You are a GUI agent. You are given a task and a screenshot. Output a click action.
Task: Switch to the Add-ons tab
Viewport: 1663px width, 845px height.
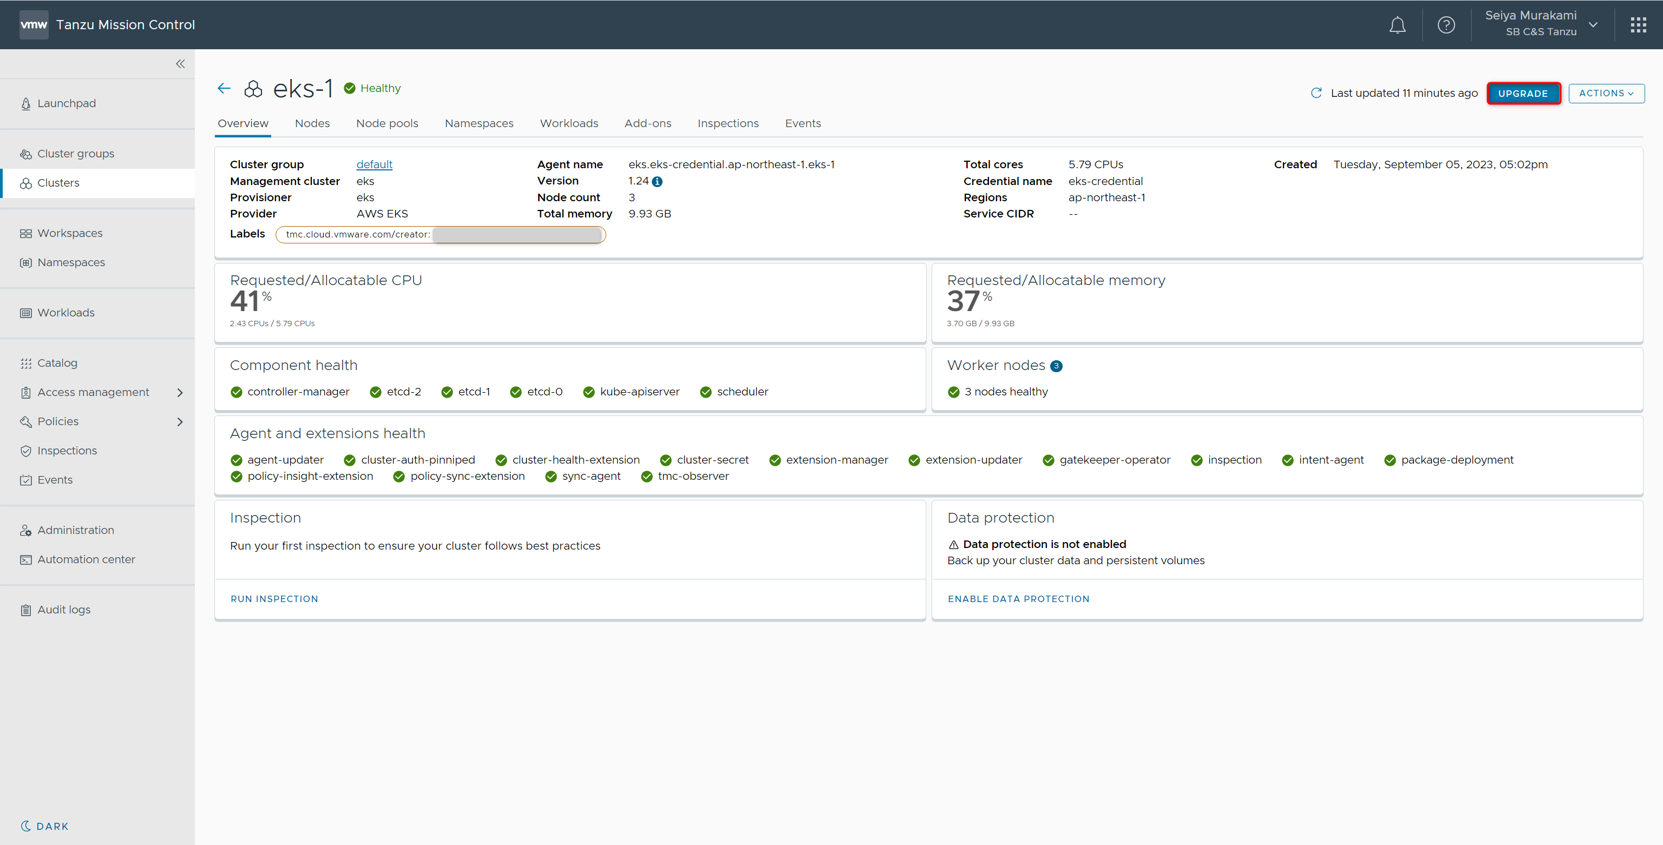647,123
